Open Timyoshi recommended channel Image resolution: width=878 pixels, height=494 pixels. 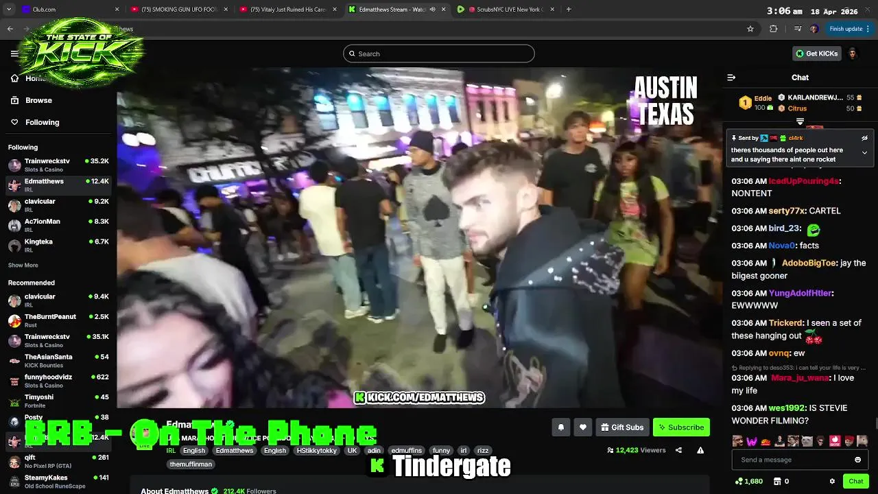point(58,401)
